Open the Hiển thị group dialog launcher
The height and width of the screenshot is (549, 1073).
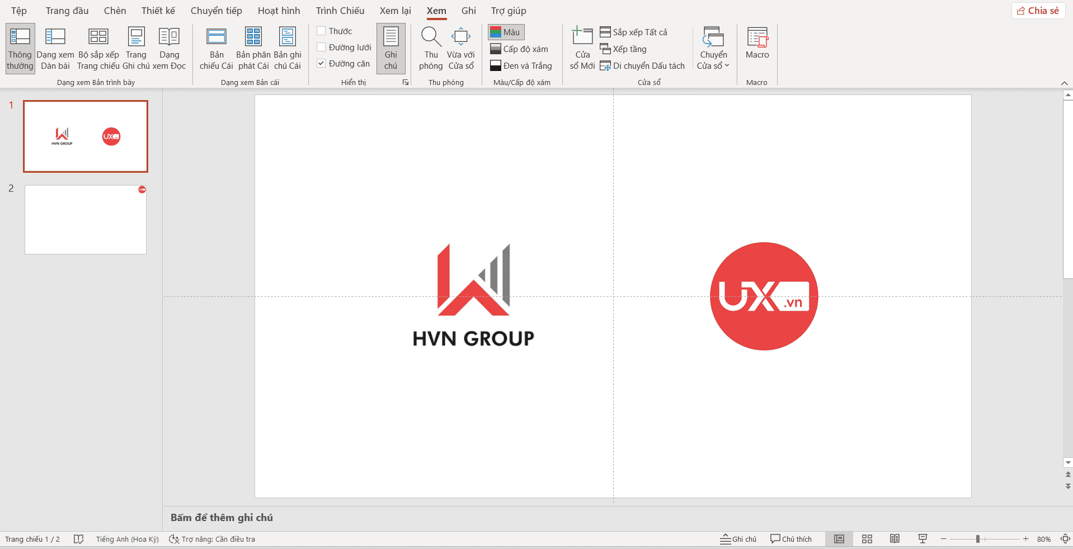406,82
